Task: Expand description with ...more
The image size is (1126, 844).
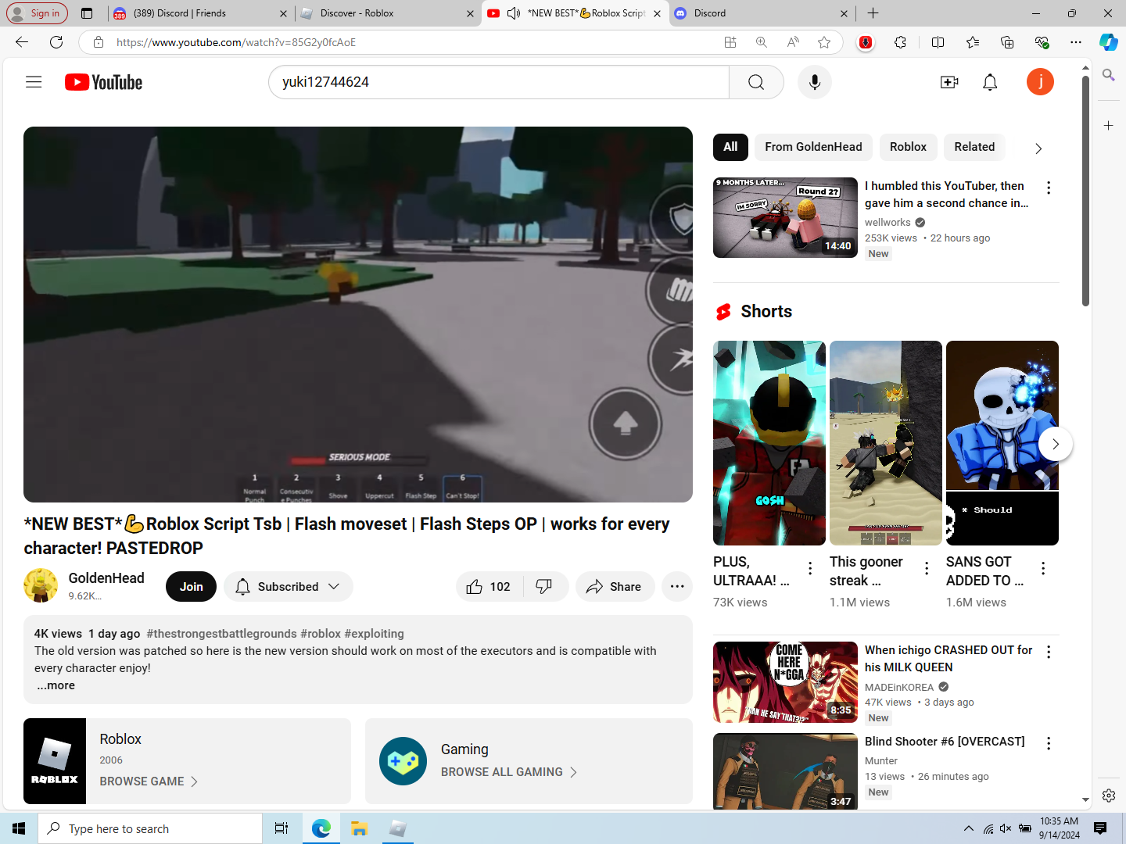Action: (x=56, y=685)
